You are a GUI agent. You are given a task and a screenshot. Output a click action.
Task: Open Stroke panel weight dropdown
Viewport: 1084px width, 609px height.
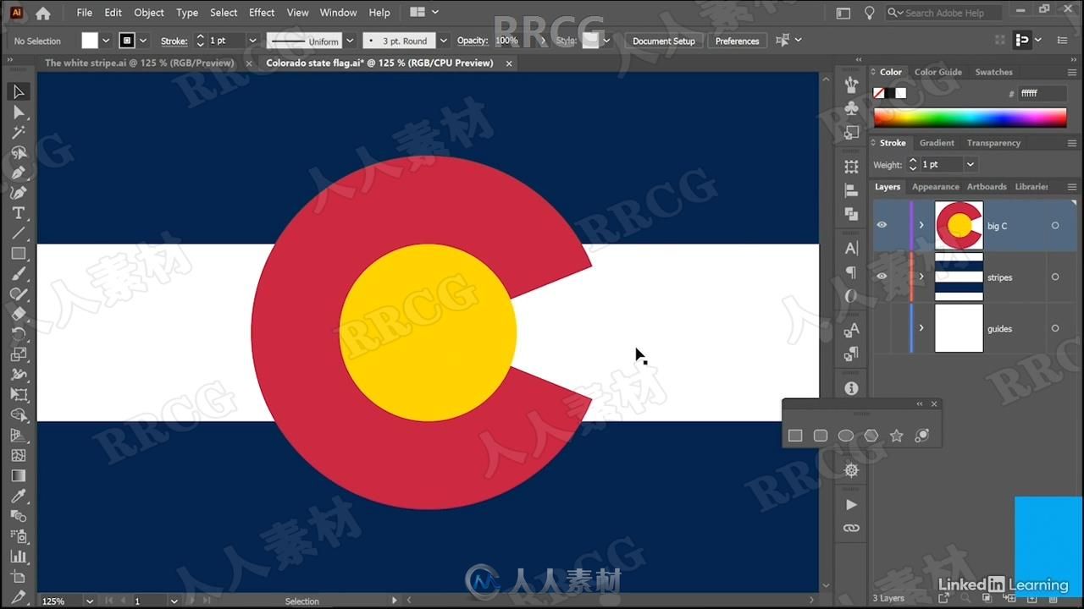click(971, 164)
